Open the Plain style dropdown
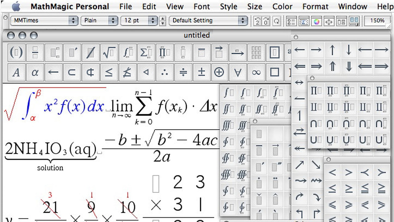The width and height of the screenshot is (394, 222). click(x=99, y=21)
